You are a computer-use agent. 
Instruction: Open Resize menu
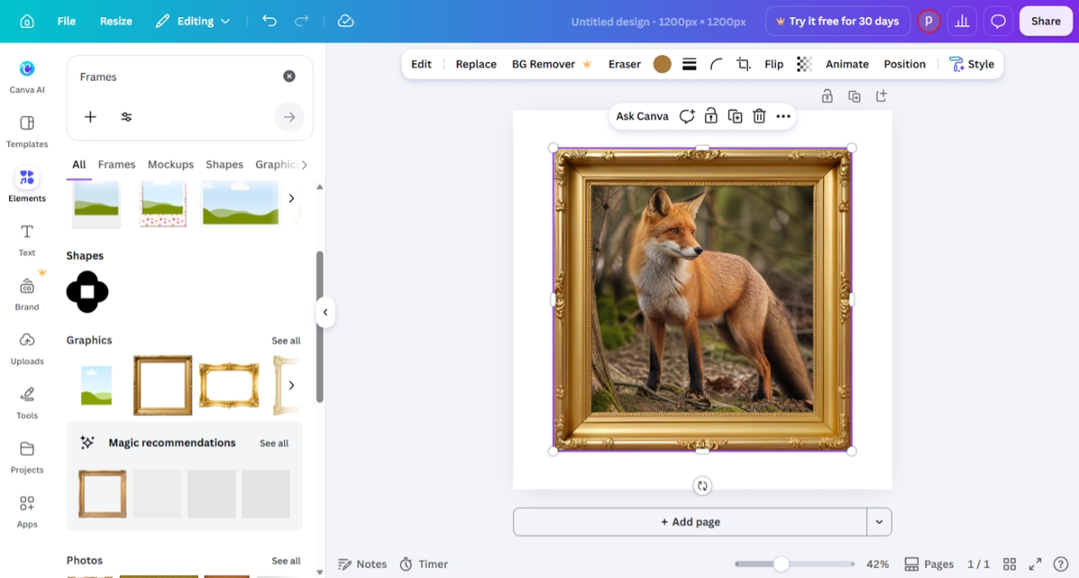click(x=116, y=21)
